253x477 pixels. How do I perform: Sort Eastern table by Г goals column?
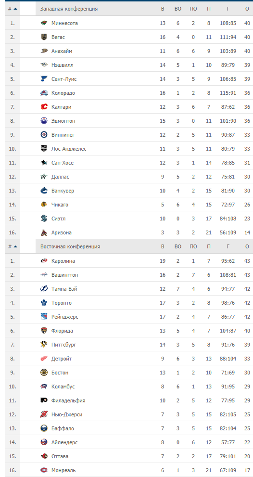click(x=228, y=247)
